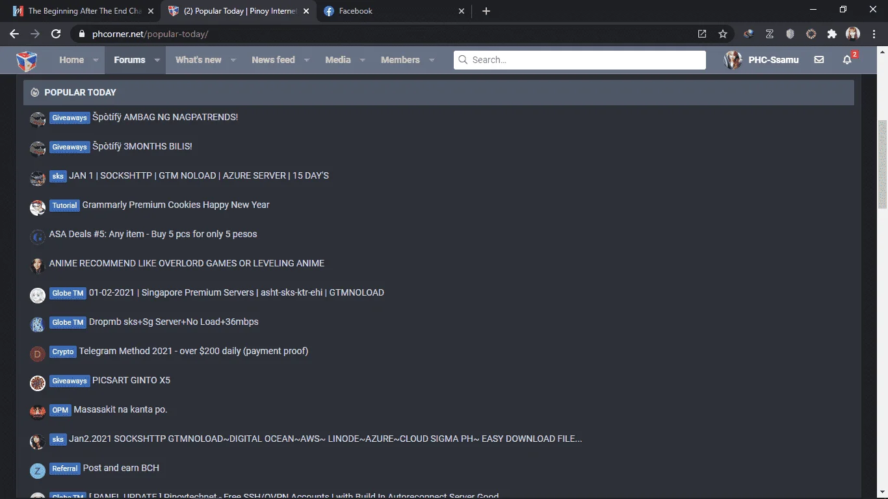888x499 pixels.
Task: Click the shield extension icon in toolbar
Action: point(790,34)
